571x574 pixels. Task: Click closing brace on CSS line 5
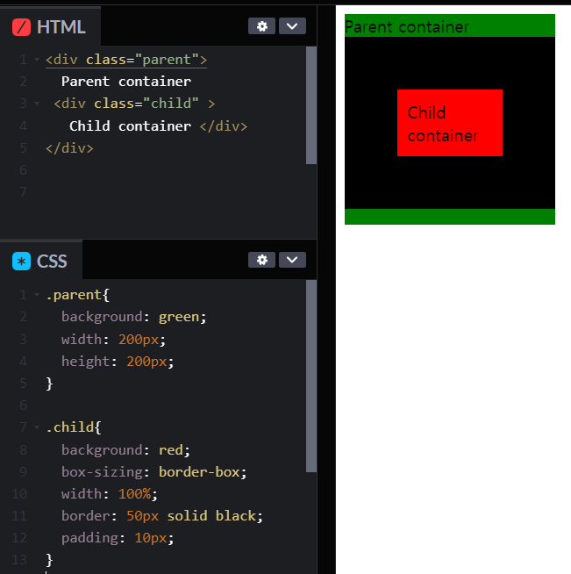(x=49, y=384)
